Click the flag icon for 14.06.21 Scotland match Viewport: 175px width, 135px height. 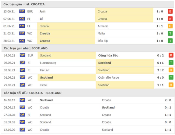[22, 55]
